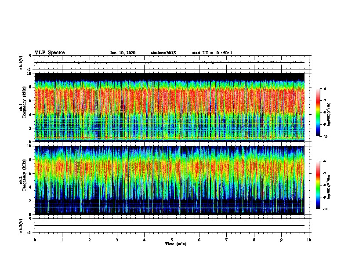
Task: Click time axis tick label "9"
Action: (281, 240)
